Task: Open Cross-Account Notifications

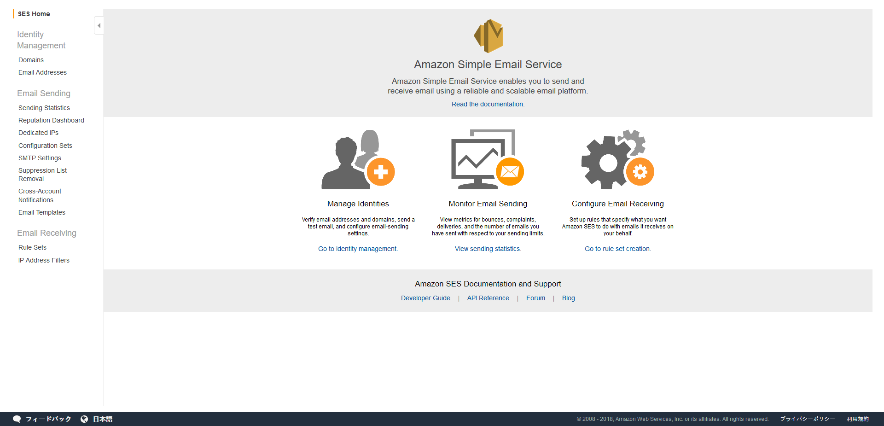Action: (40, 195)
